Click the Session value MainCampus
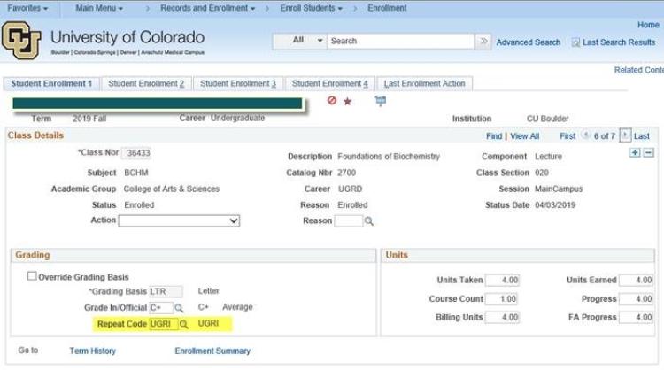Viewport: 664px width, 370px height. click(559, 189)
